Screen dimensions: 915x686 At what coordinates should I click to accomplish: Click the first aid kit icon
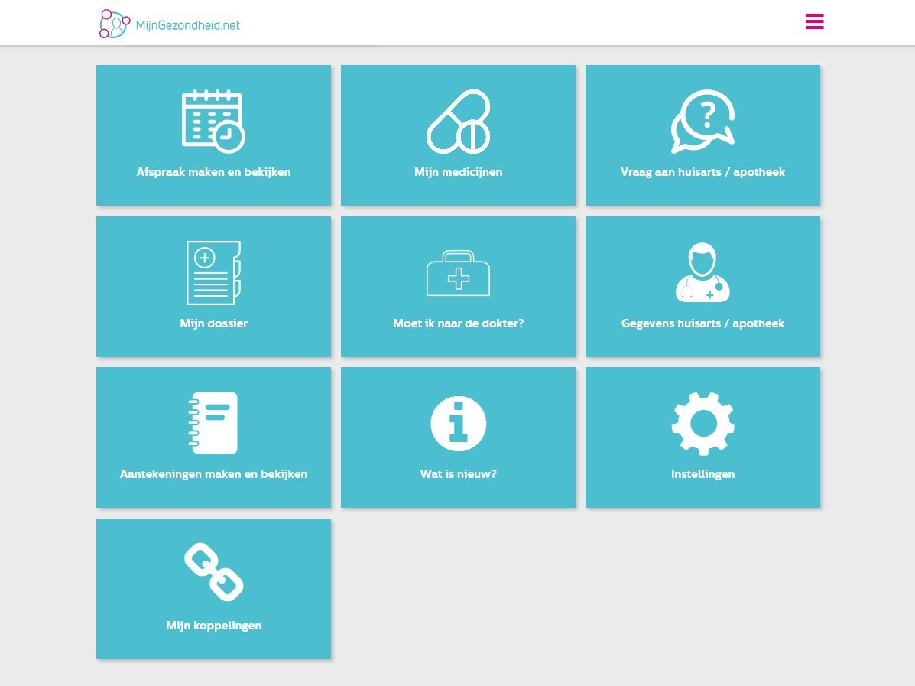[x=458, y=273]
